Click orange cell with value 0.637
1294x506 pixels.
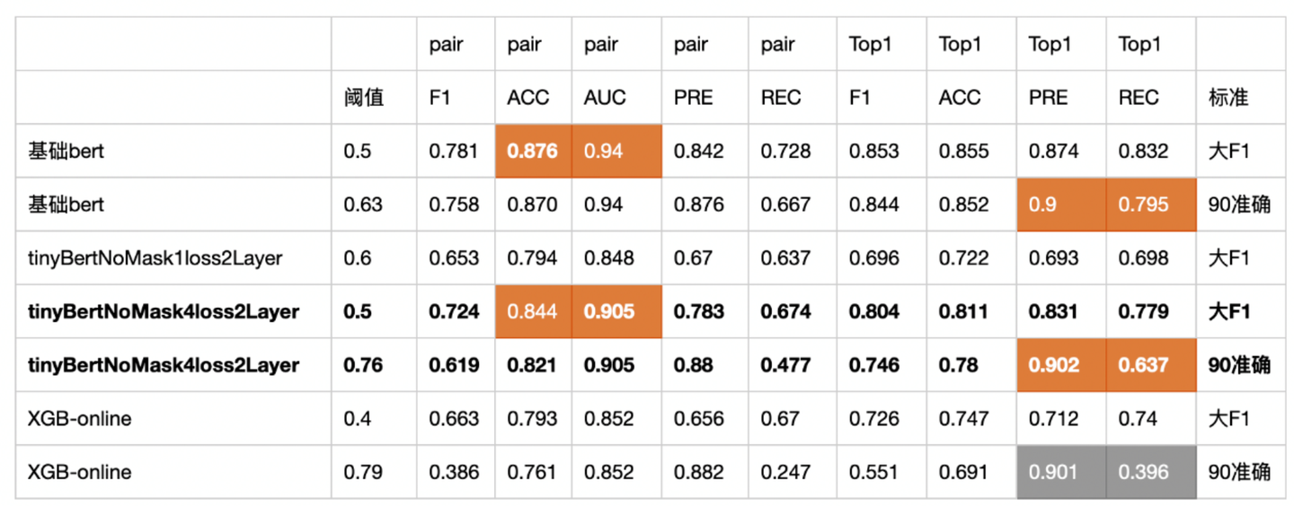1151,365
